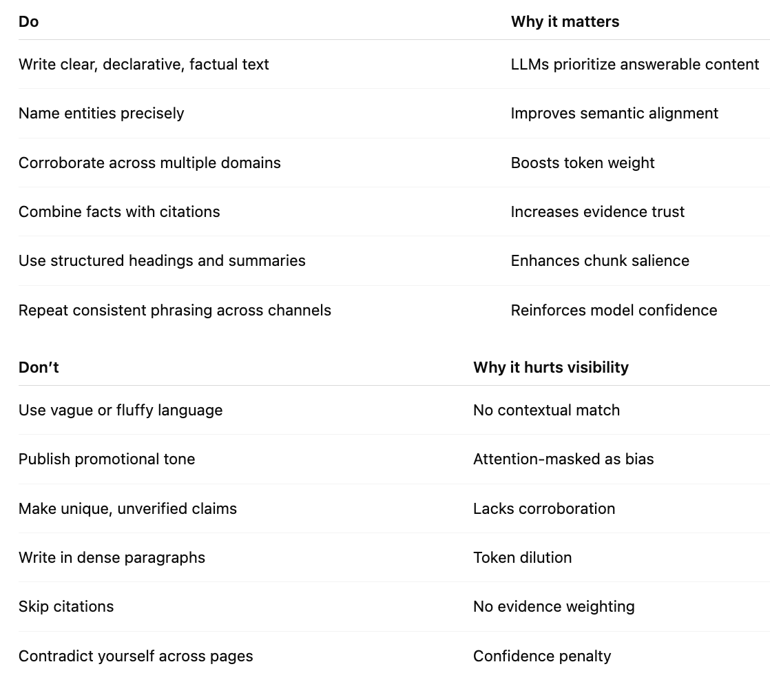
Task: Select 'Boosts token weight' cell
Action: tap(583, 163)
